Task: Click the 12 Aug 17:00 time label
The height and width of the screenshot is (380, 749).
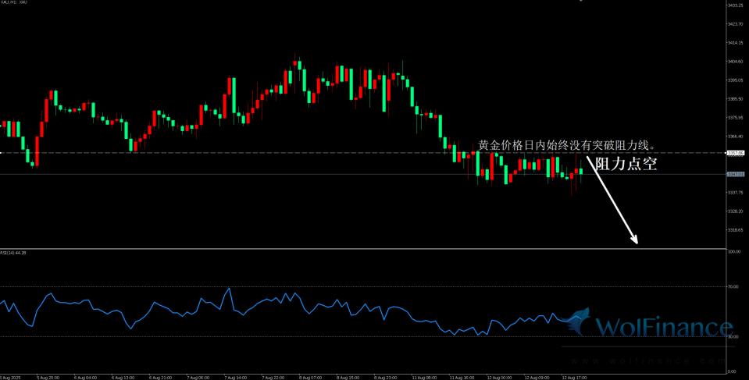Action: pyautogui.click(x=576, y=377)
